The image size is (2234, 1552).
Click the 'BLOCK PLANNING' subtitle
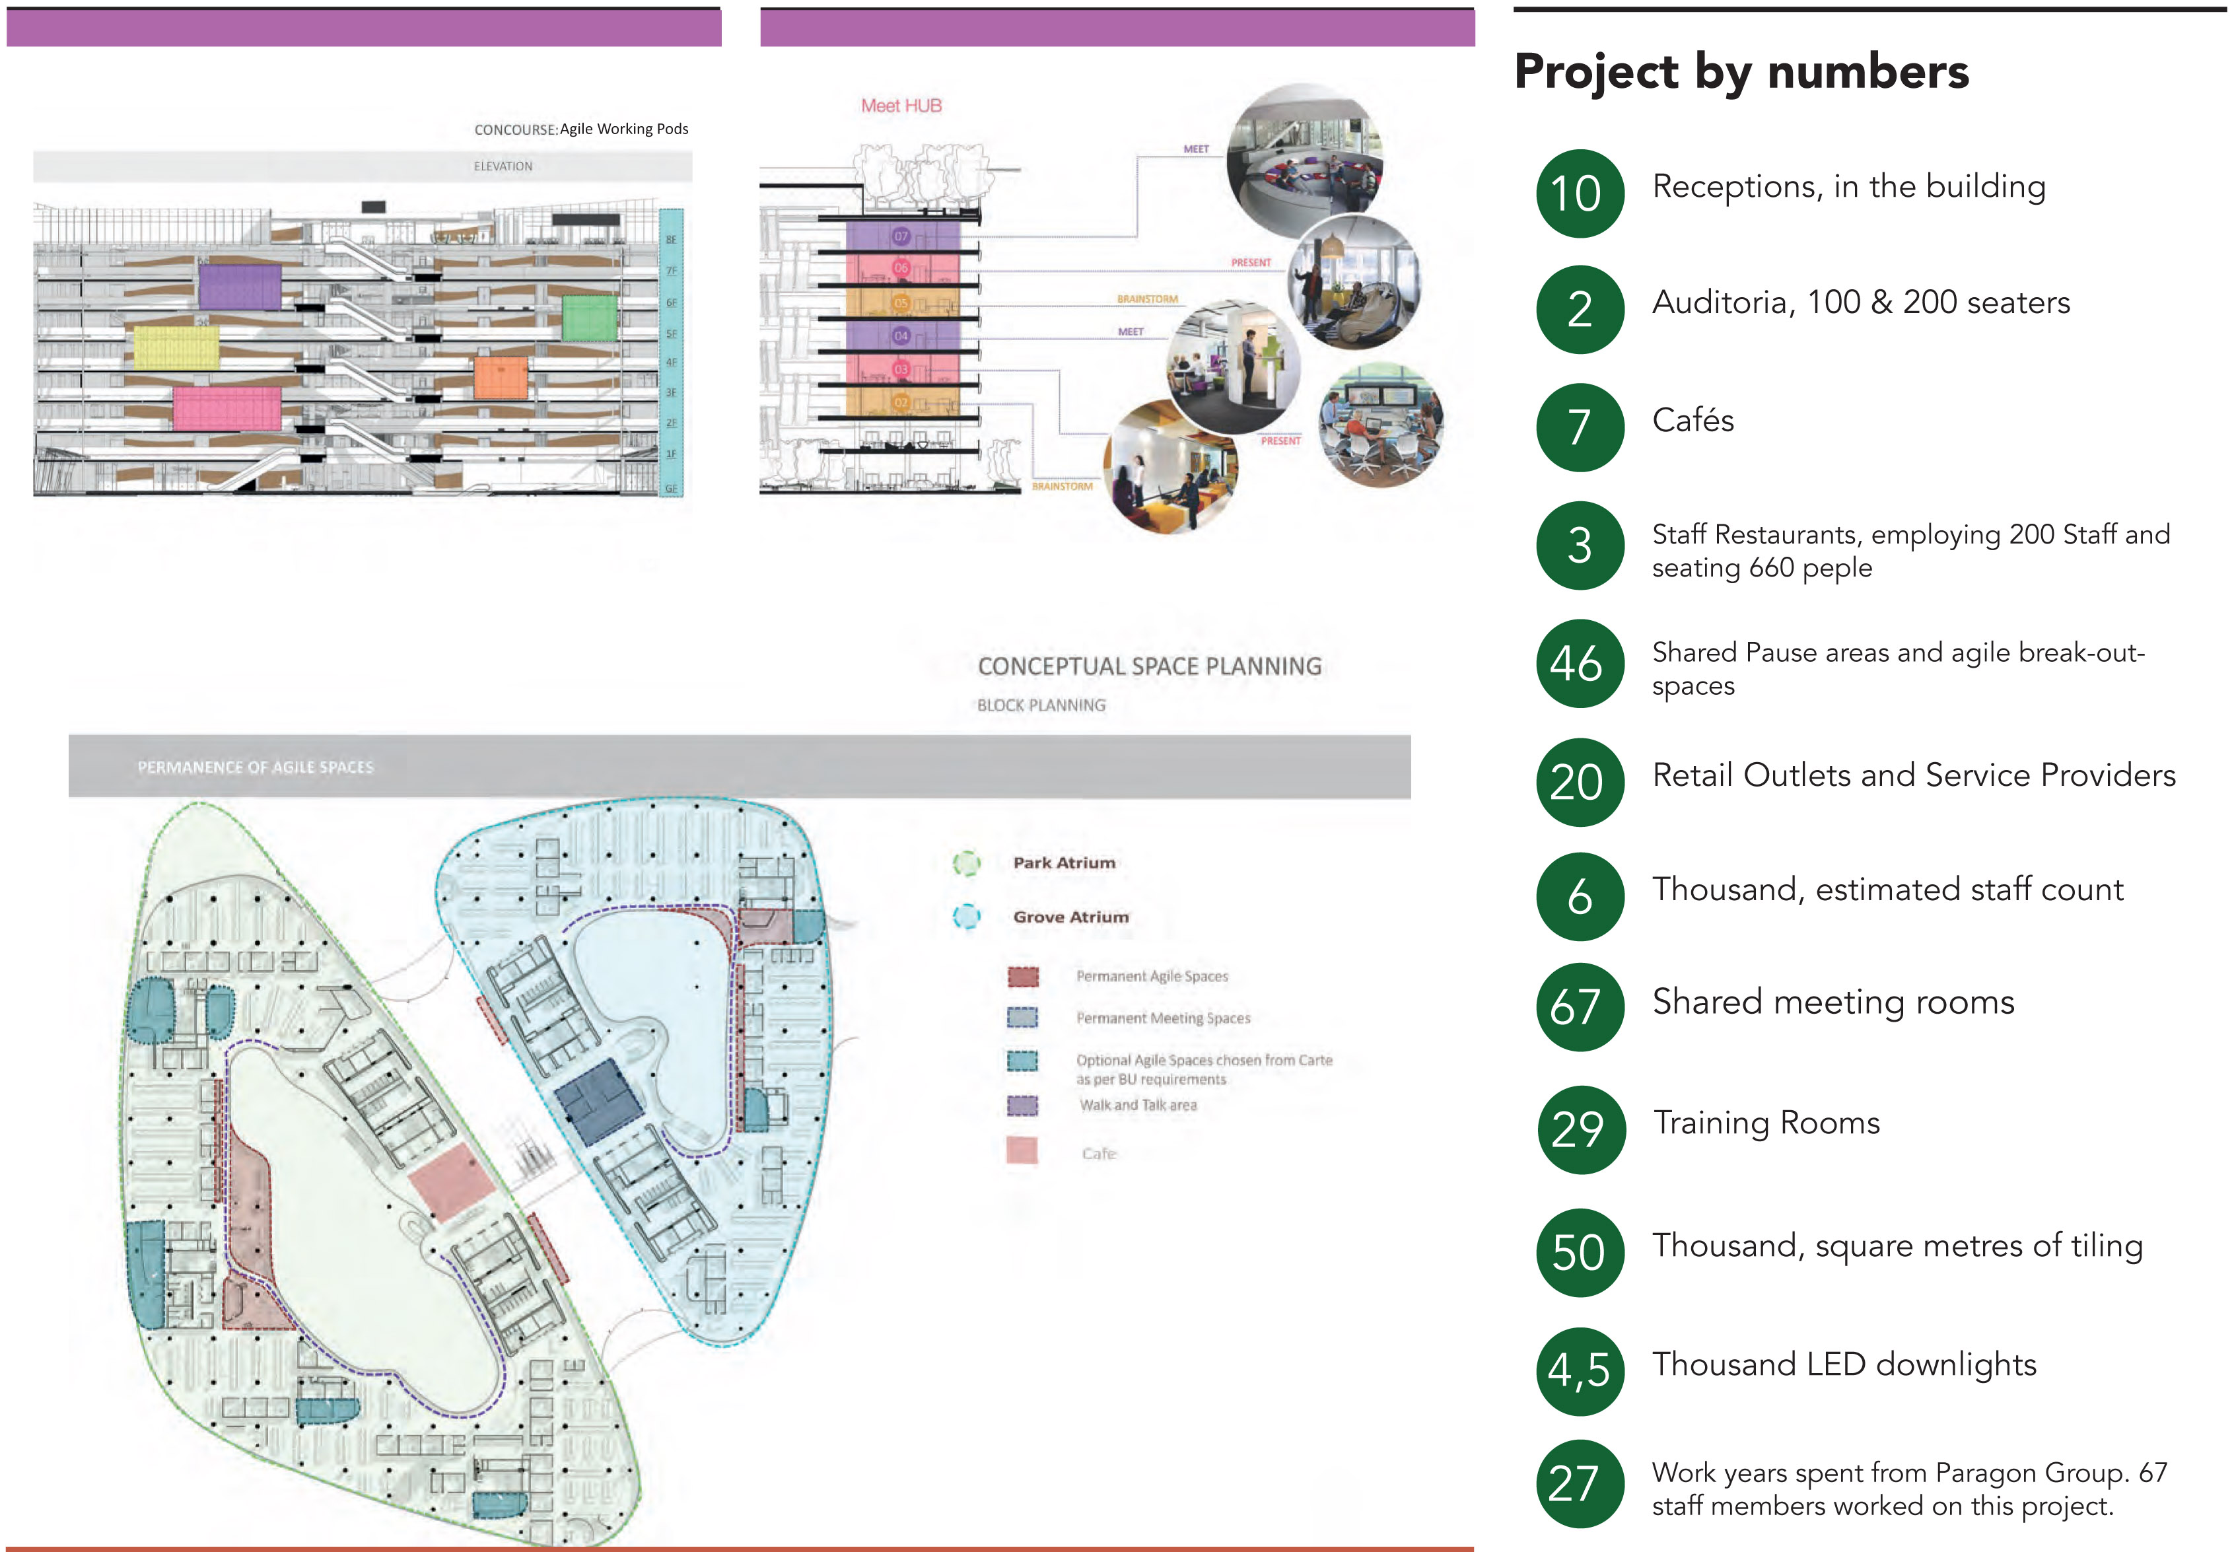coord(1040,705)
